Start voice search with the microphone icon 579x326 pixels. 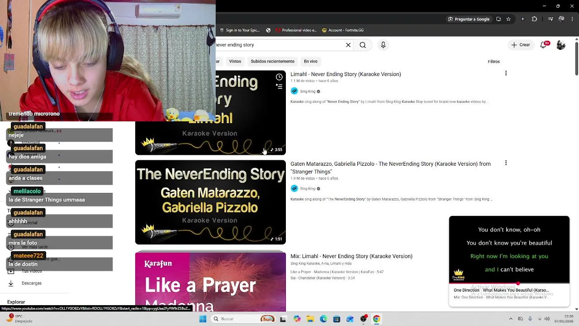[x=383, y=45]
